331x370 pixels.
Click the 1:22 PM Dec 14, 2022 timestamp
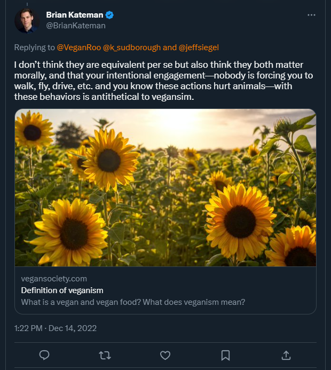point(56,328)
